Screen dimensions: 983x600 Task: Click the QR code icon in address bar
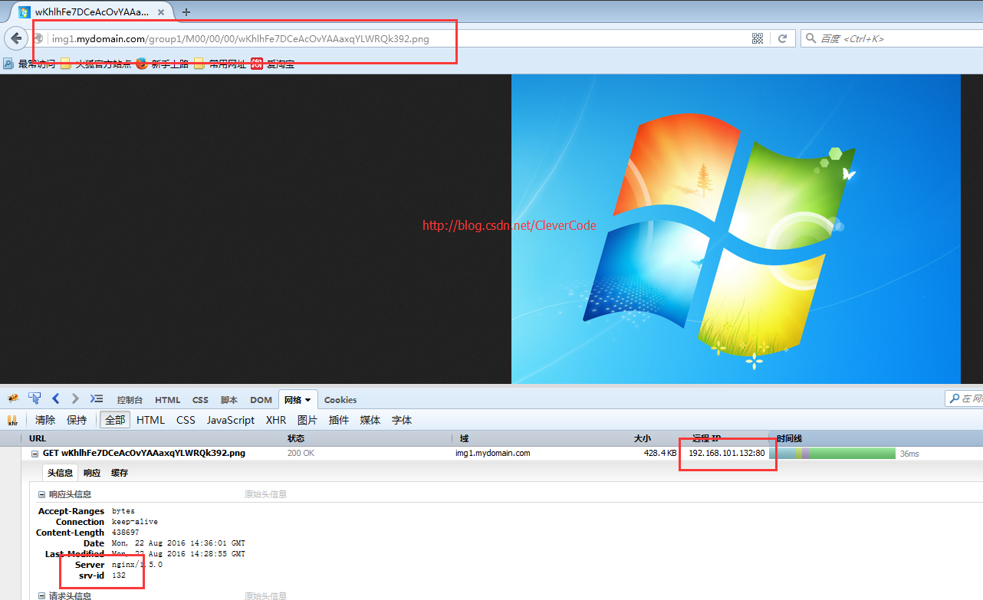(758, 38)
